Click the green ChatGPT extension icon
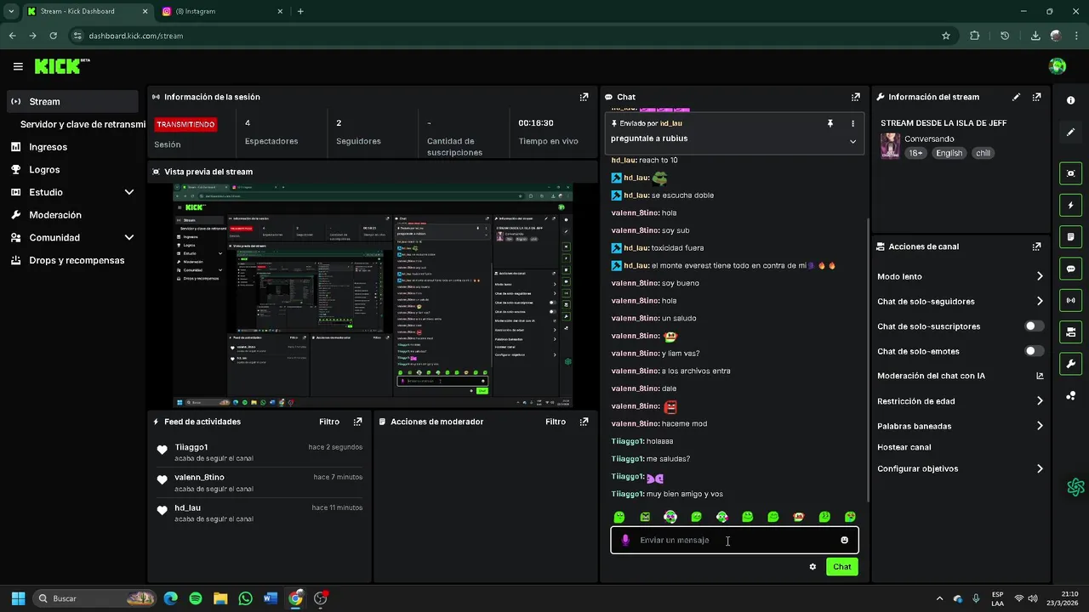 tap(1075, 487)
